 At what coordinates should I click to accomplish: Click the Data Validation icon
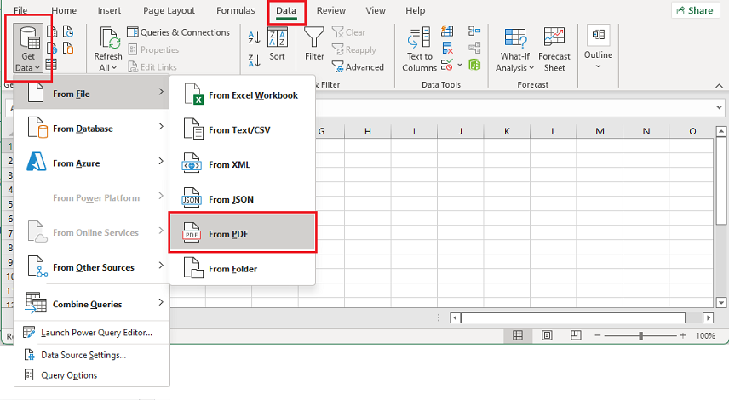[x=447, y=65]
